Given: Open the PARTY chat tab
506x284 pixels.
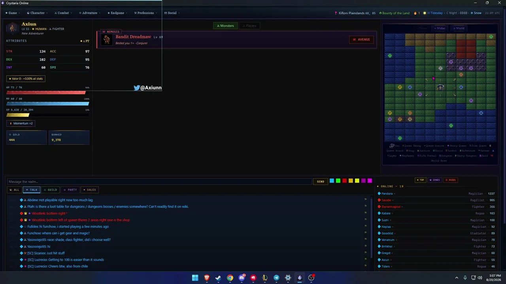Looking at the screenshot, I should (x=70, y=190).
